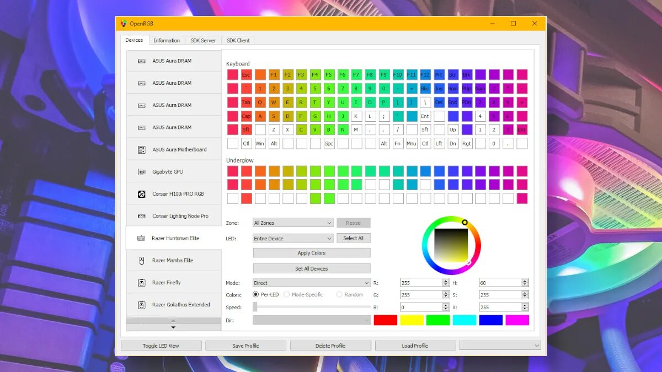Screen dimensions: 662x372
Task: Open the SDK Server tab
Action: pyautogui.click(x=203, y=40)
